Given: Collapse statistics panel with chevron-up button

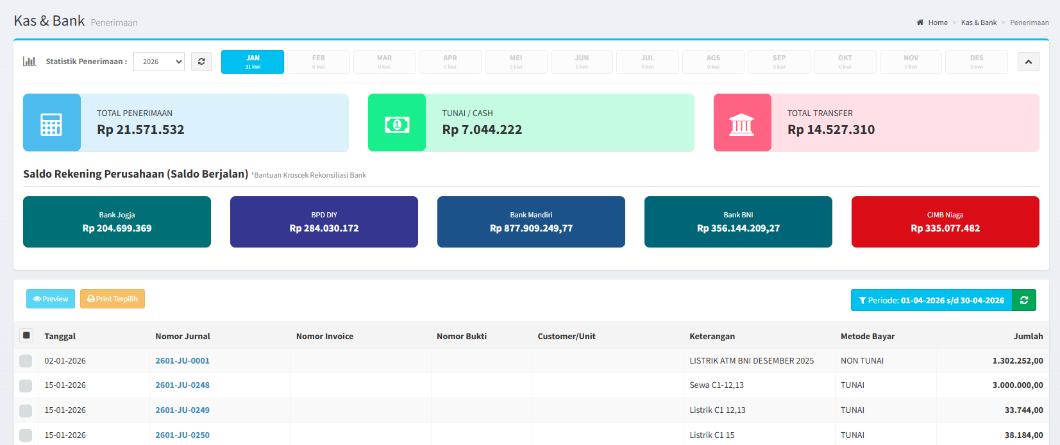Looking at the screenshot, I should (1029, 62).
